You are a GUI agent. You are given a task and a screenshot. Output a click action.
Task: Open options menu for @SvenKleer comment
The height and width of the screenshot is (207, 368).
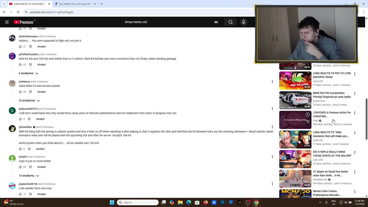tap(272, 127)
